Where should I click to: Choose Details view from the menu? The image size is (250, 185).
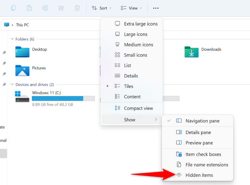coord(131,76)
